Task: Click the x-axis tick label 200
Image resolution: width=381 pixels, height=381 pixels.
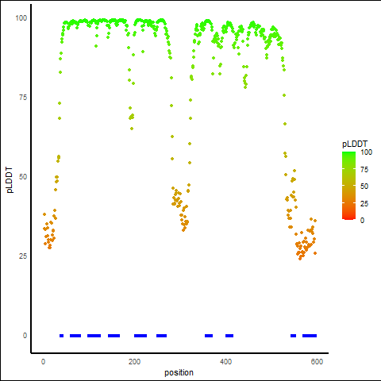Action: coord(134,362)
